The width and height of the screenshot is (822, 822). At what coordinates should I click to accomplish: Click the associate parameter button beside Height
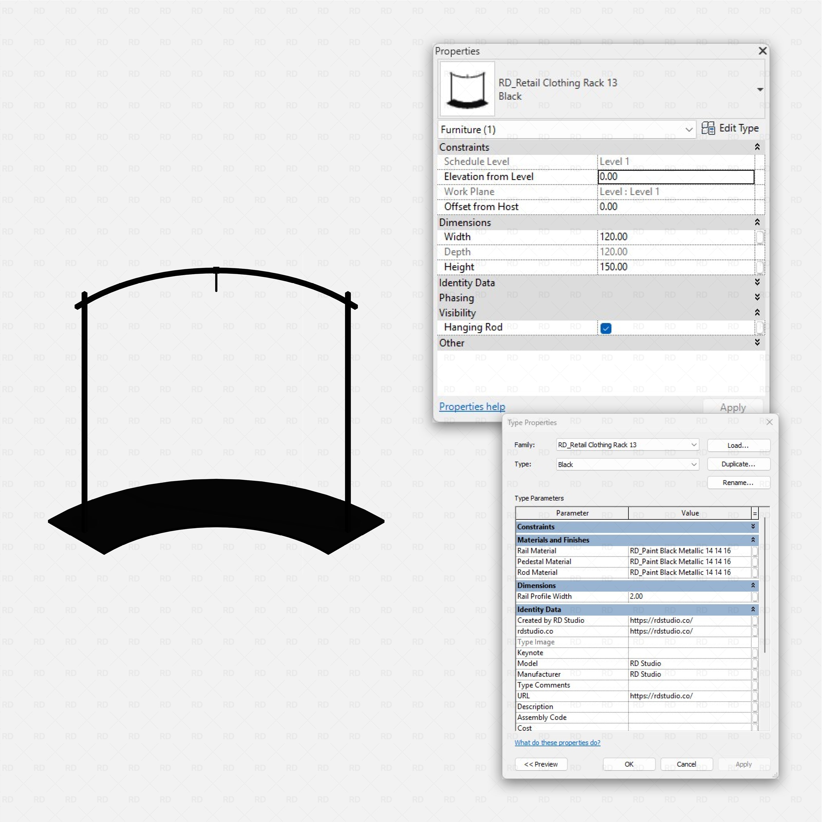click(760, 267)
